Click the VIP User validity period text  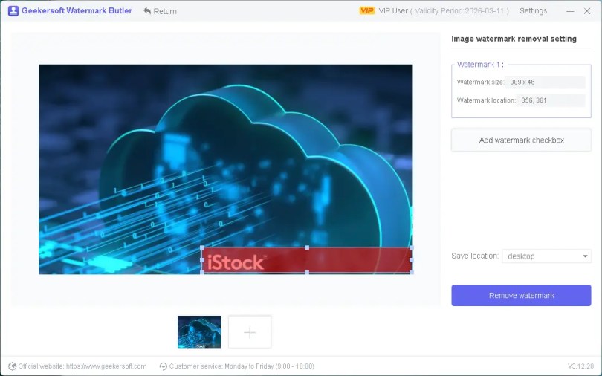tap(444, 10)
